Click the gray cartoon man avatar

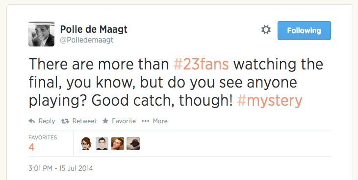tap(102, 143)
